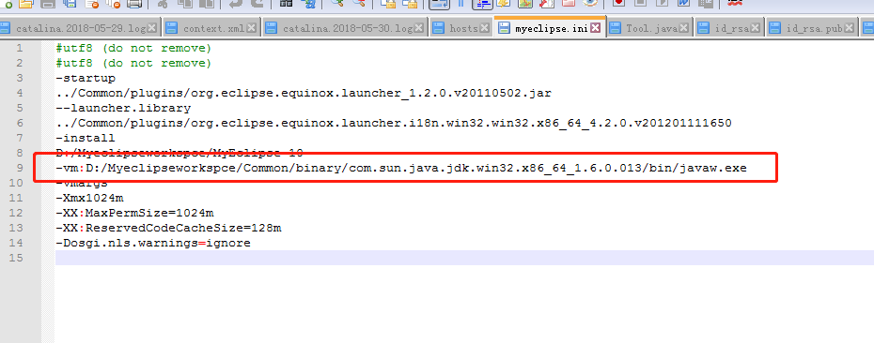Screen dimensions: 874x343
Task: Close the context.xml tab
Action: click(251, 28)
